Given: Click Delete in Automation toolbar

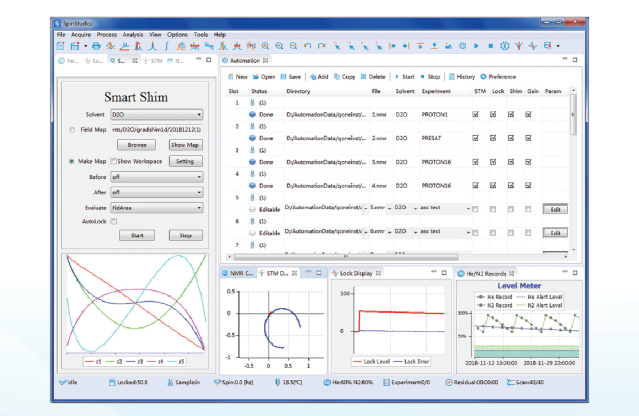Looking at the screenshot, I should (373, 77).
